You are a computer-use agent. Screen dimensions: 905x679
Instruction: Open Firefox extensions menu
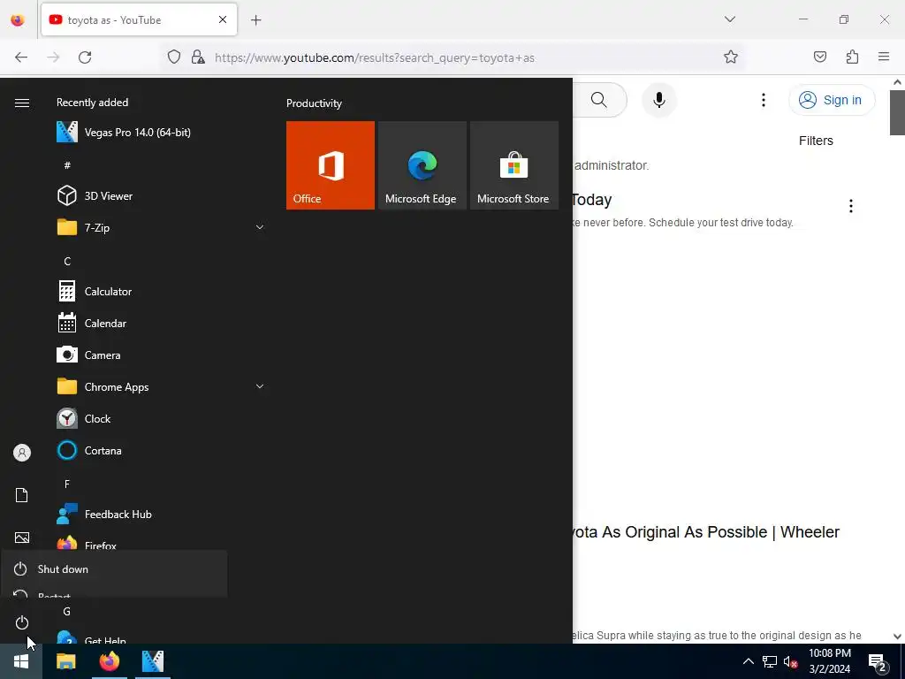click(x=852, y=57)
